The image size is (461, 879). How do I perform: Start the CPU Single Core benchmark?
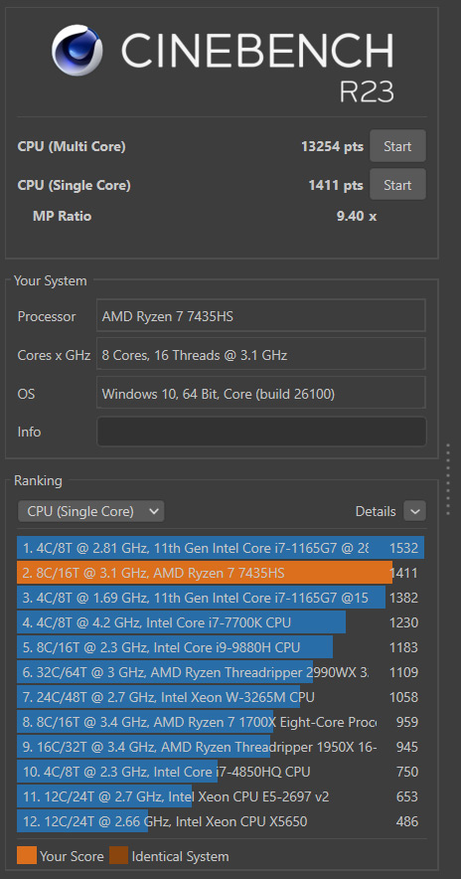(x=397, y=185)
